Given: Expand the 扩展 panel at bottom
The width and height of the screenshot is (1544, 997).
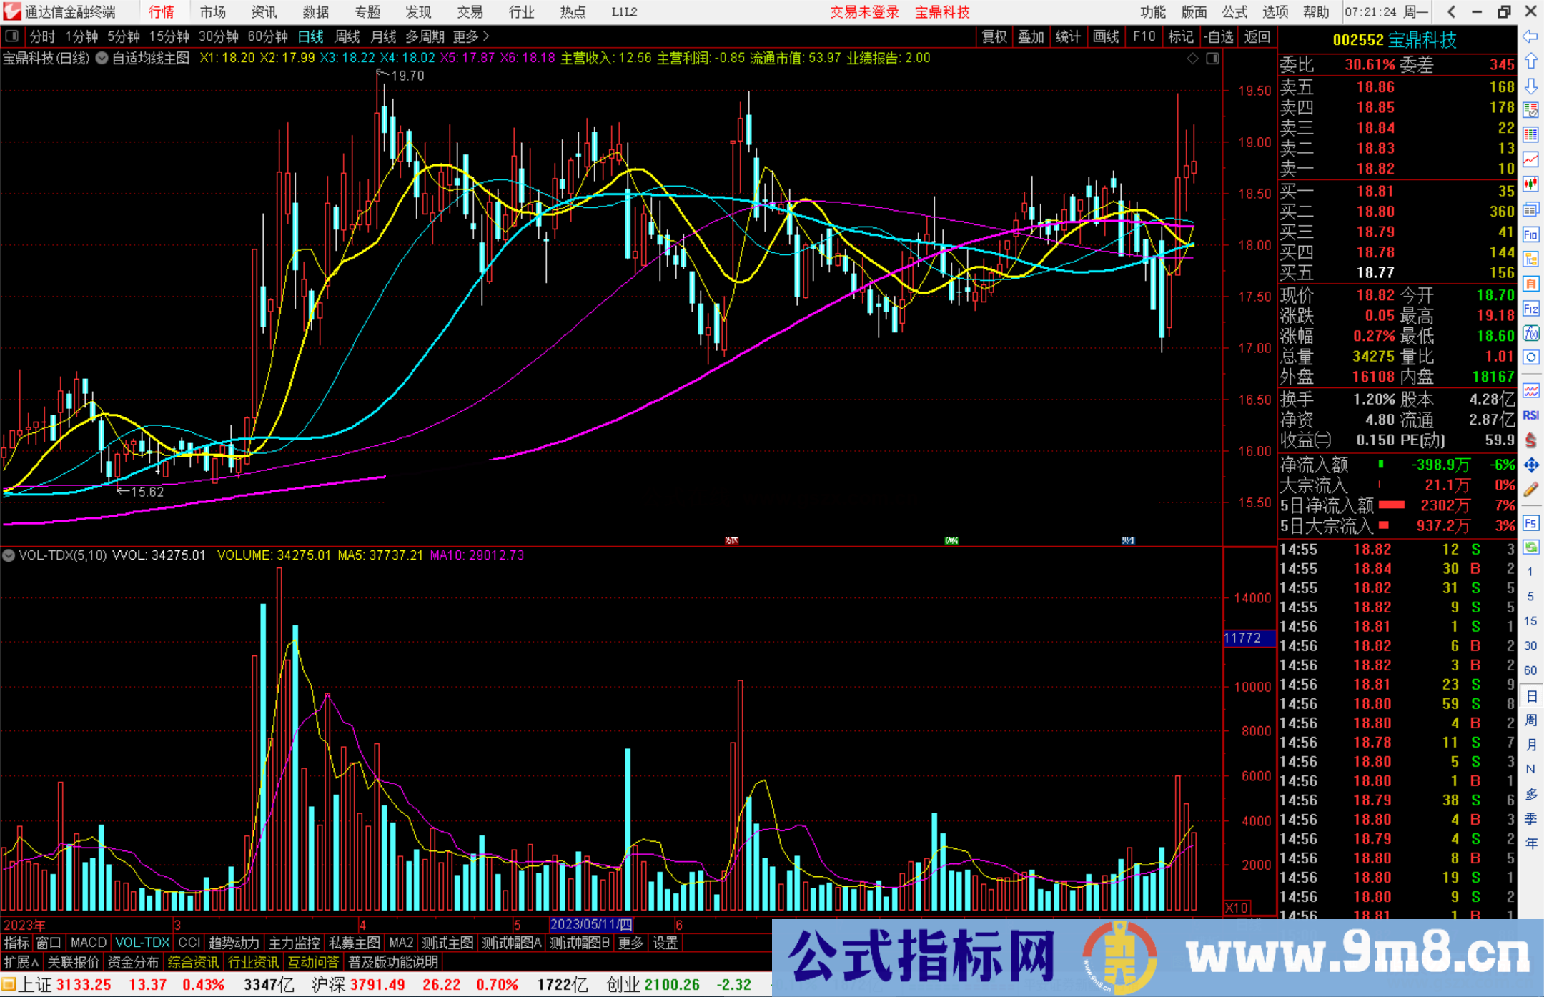Looking at the screenshot, I should coord(21,962).
